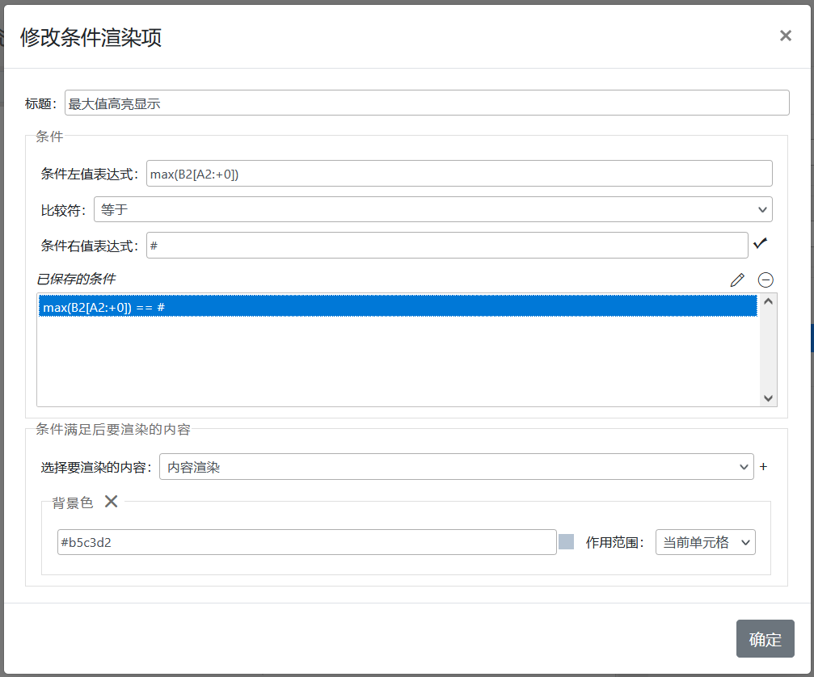Click the 确定 button

pos(765,638)
